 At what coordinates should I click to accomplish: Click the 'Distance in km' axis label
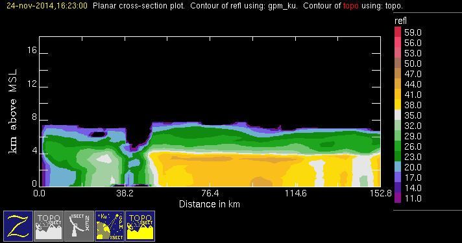point(210,204)
